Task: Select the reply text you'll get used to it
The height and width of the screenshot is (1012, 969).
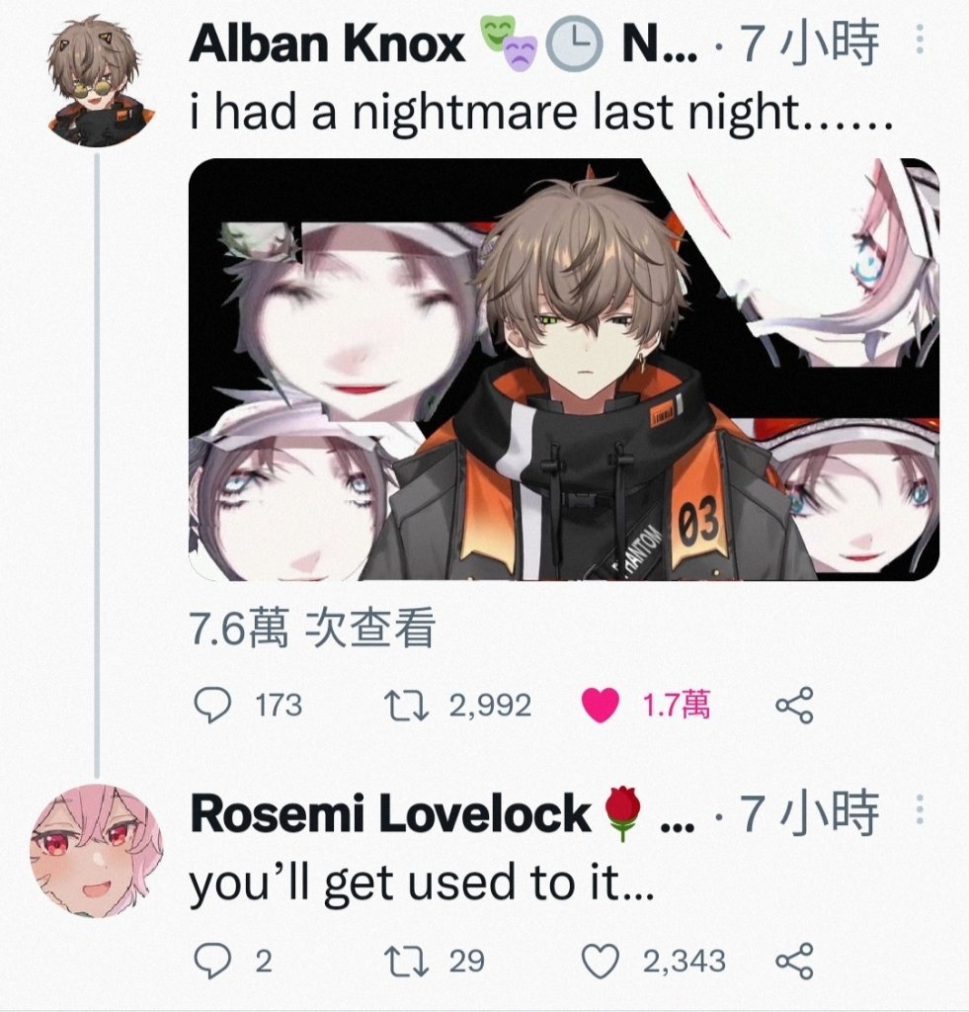Action: pyautogui.click(x=422, y=883)
